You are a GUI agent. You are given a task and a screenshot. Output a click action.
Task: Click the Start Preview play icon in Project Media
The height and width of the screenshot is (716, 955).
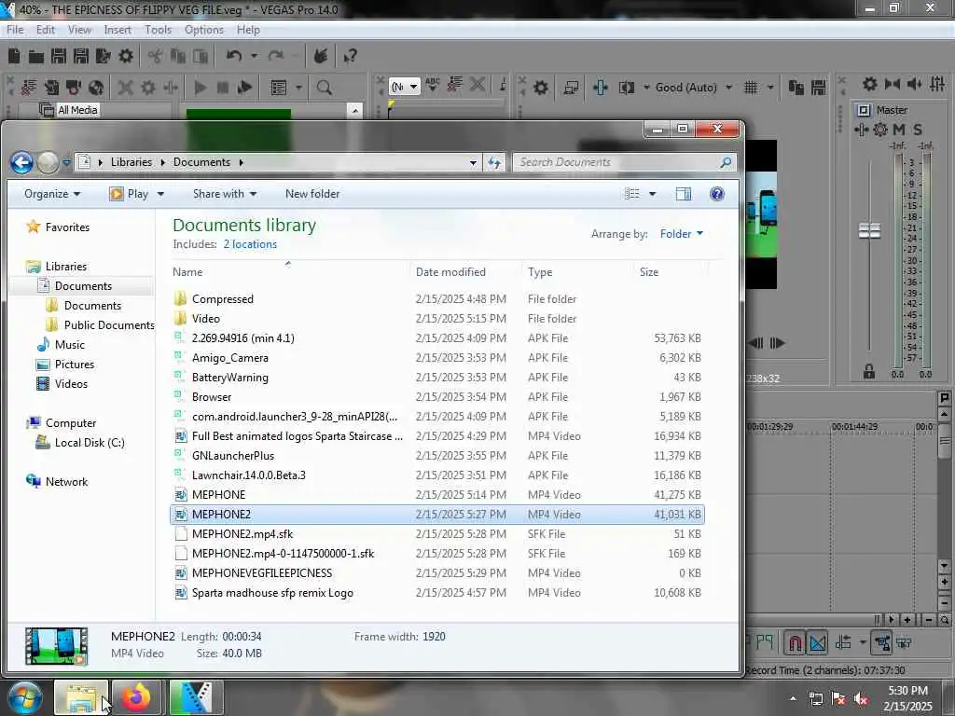click(x=200, y=87)
